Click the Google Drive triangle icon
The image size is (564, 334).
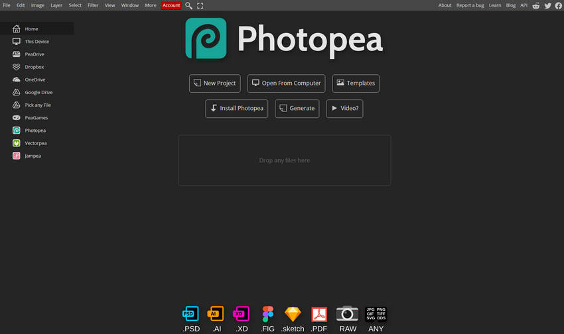tap(16, 92)
